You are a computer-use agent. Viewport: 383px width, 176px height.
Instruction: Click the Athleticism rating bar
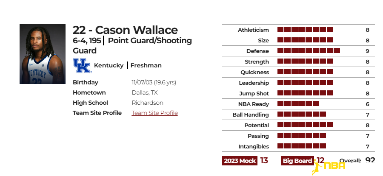click(305, 29)
